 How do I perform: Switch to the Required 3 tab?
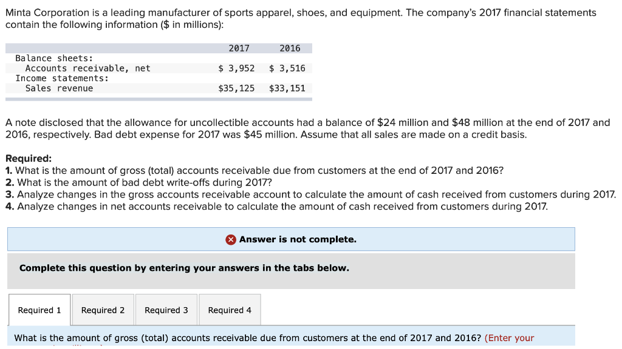coord(166,310)
